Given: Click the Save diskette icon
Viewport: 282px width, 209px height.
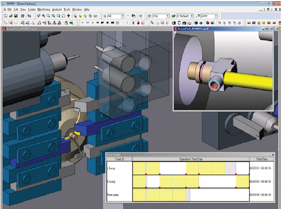Looking at the screenshot, I should (16, 16).
